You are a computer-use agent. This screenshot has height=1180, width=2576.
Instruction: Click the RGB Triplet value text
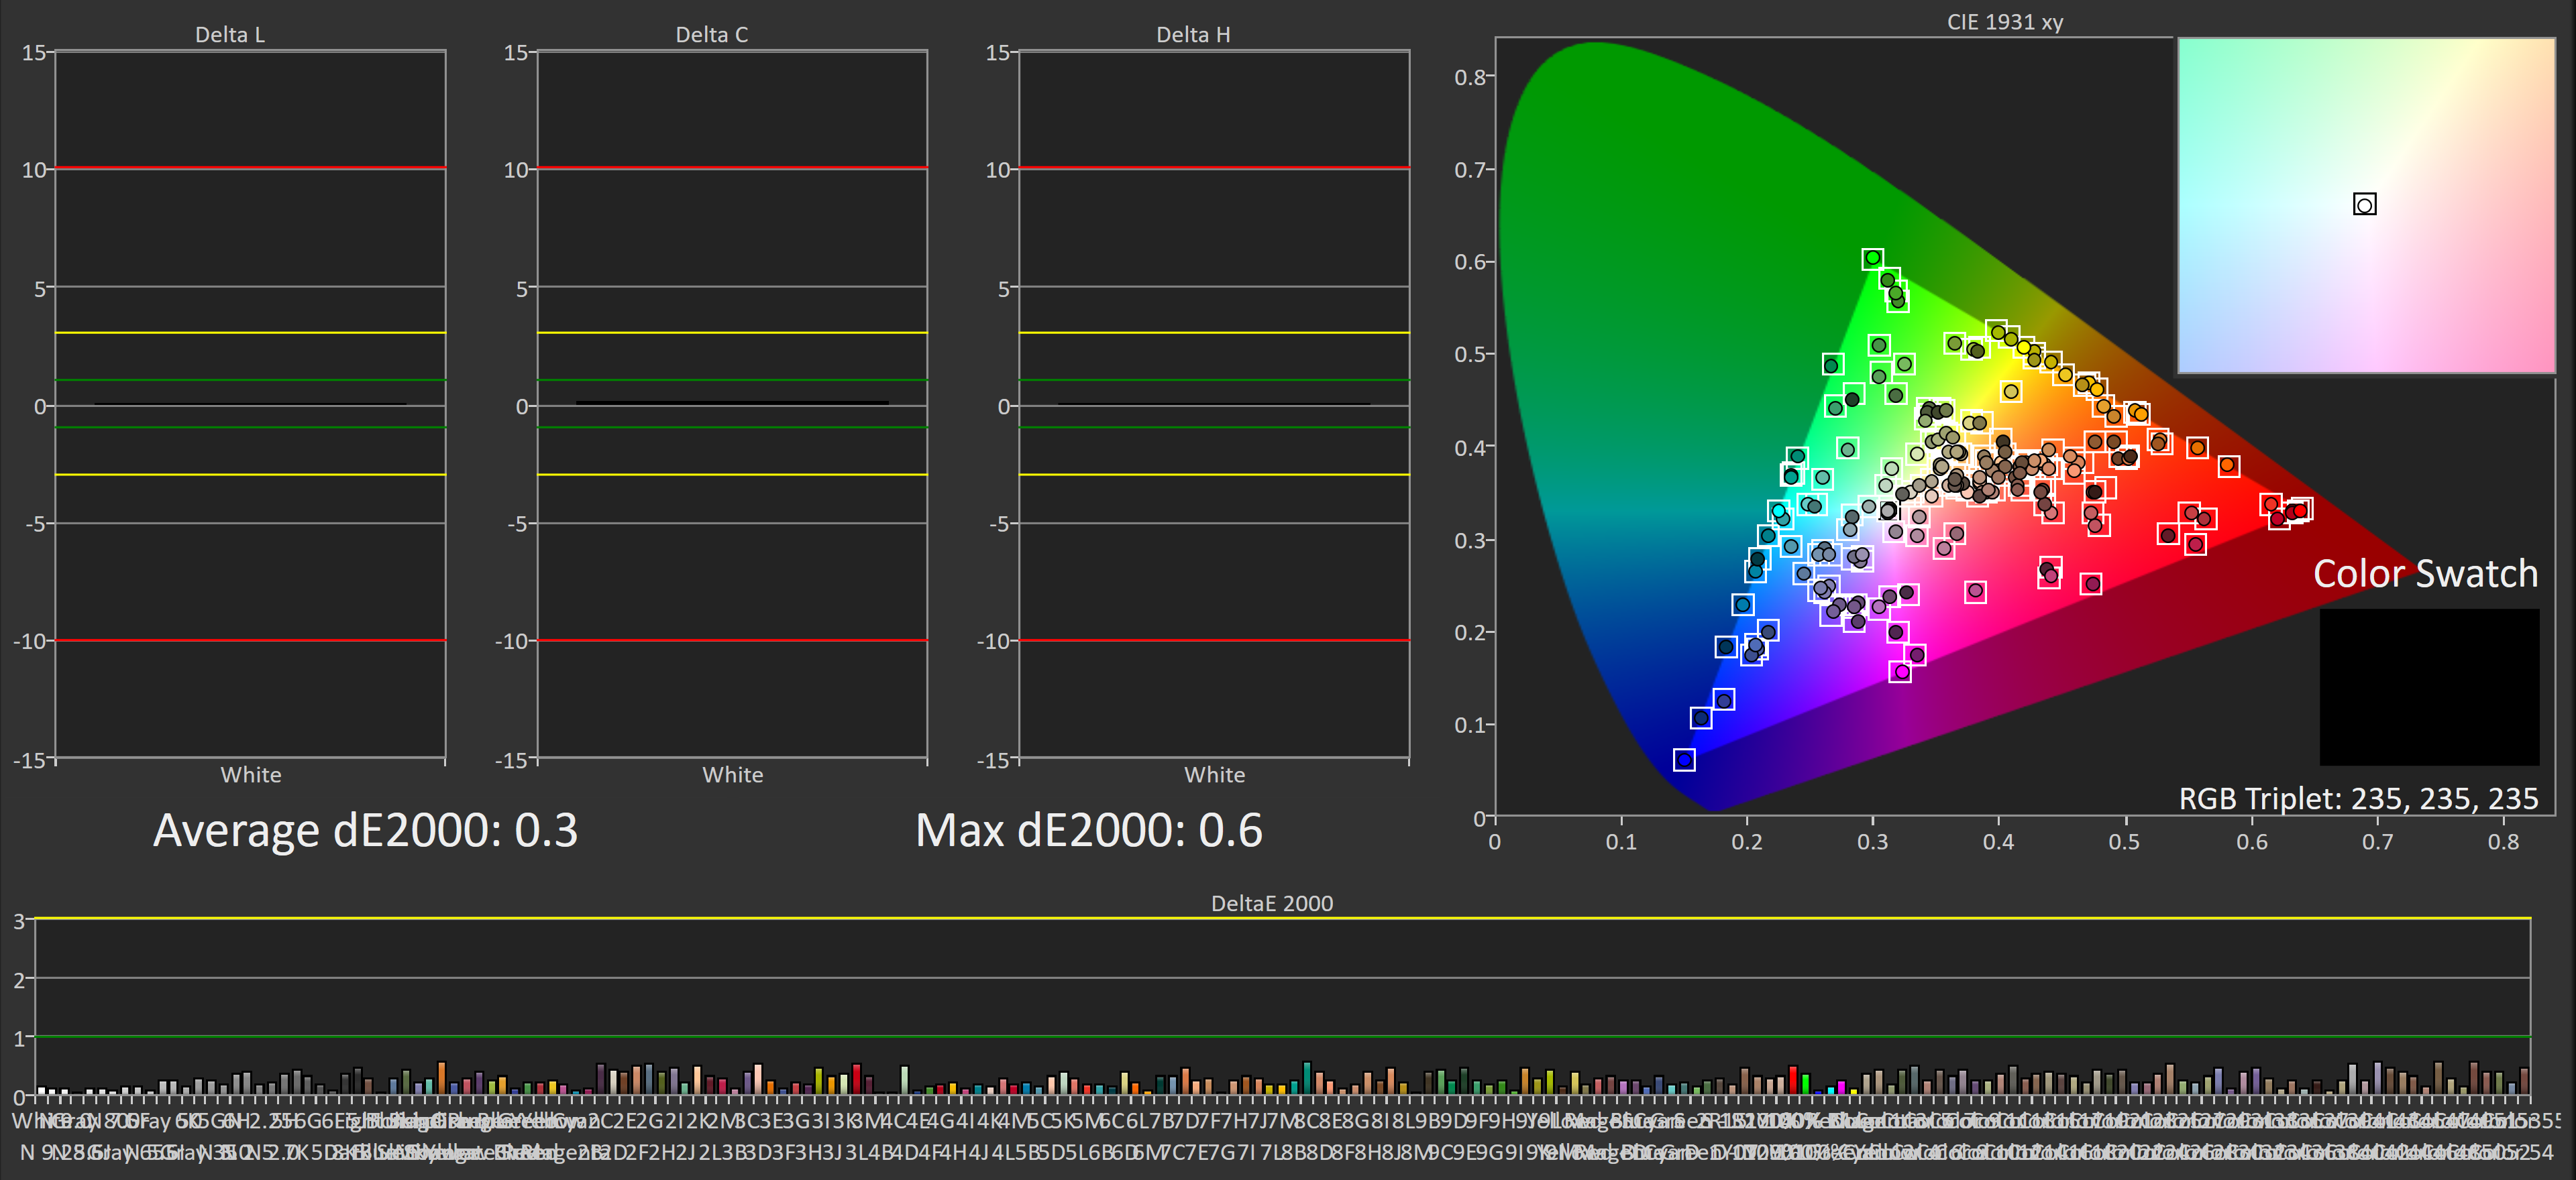tap(2357, 799)
